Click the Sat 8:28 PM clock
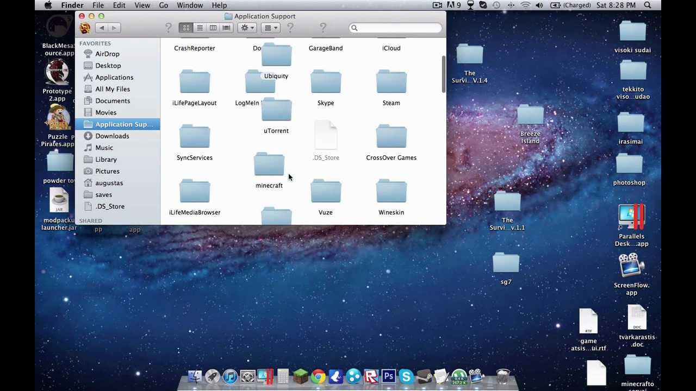Image resolution: width=696 pixels, height=391 pixels. pyautogui.click(x=616, y=5)
